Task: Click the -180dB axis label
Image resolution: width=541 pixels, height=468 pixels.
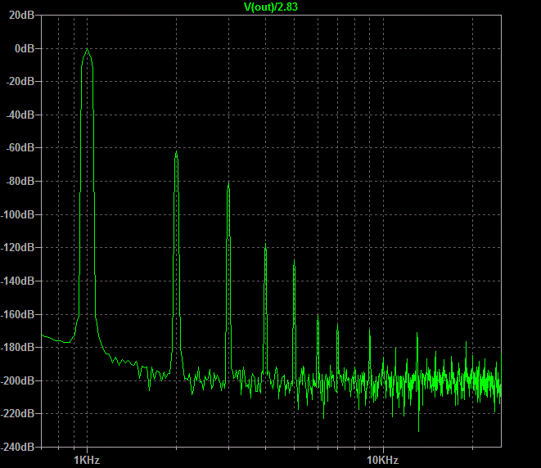Action: [17, 347]
